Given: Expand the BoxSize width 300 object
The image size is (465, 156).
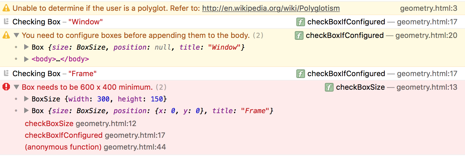Looking at the screenshot, I should point(26,99).
